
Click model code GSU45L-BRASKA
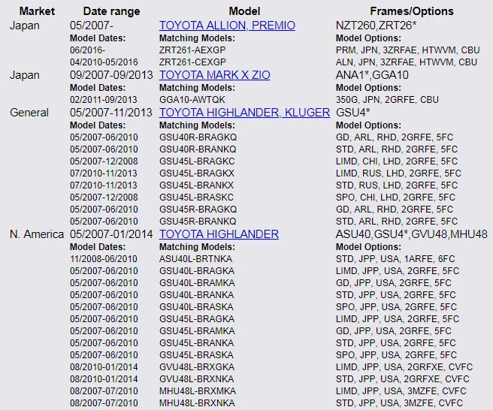[x=196, y=354]
